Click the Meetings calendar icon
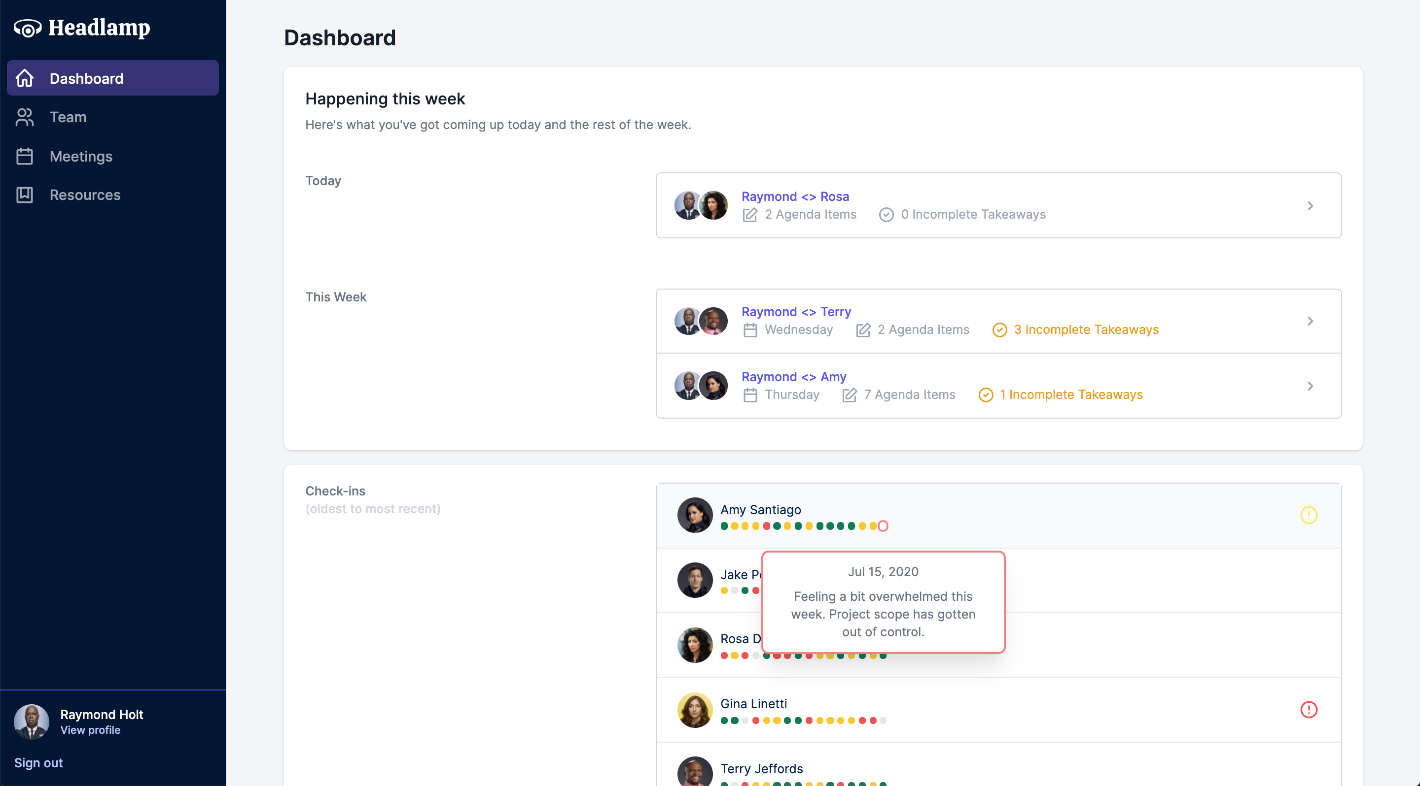Viewport: 1420px width, 786px height. click(25, 156)
